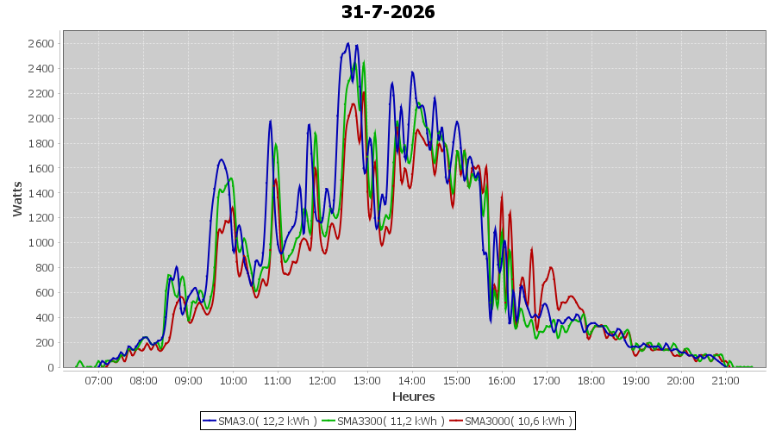Click the 09:00 tick label on time axis
This screenshot has height=431, width=776.
tap(188, 380)
